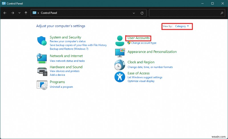Go up one folder level
Screen dimensions: 228x139
pos(26,13)
